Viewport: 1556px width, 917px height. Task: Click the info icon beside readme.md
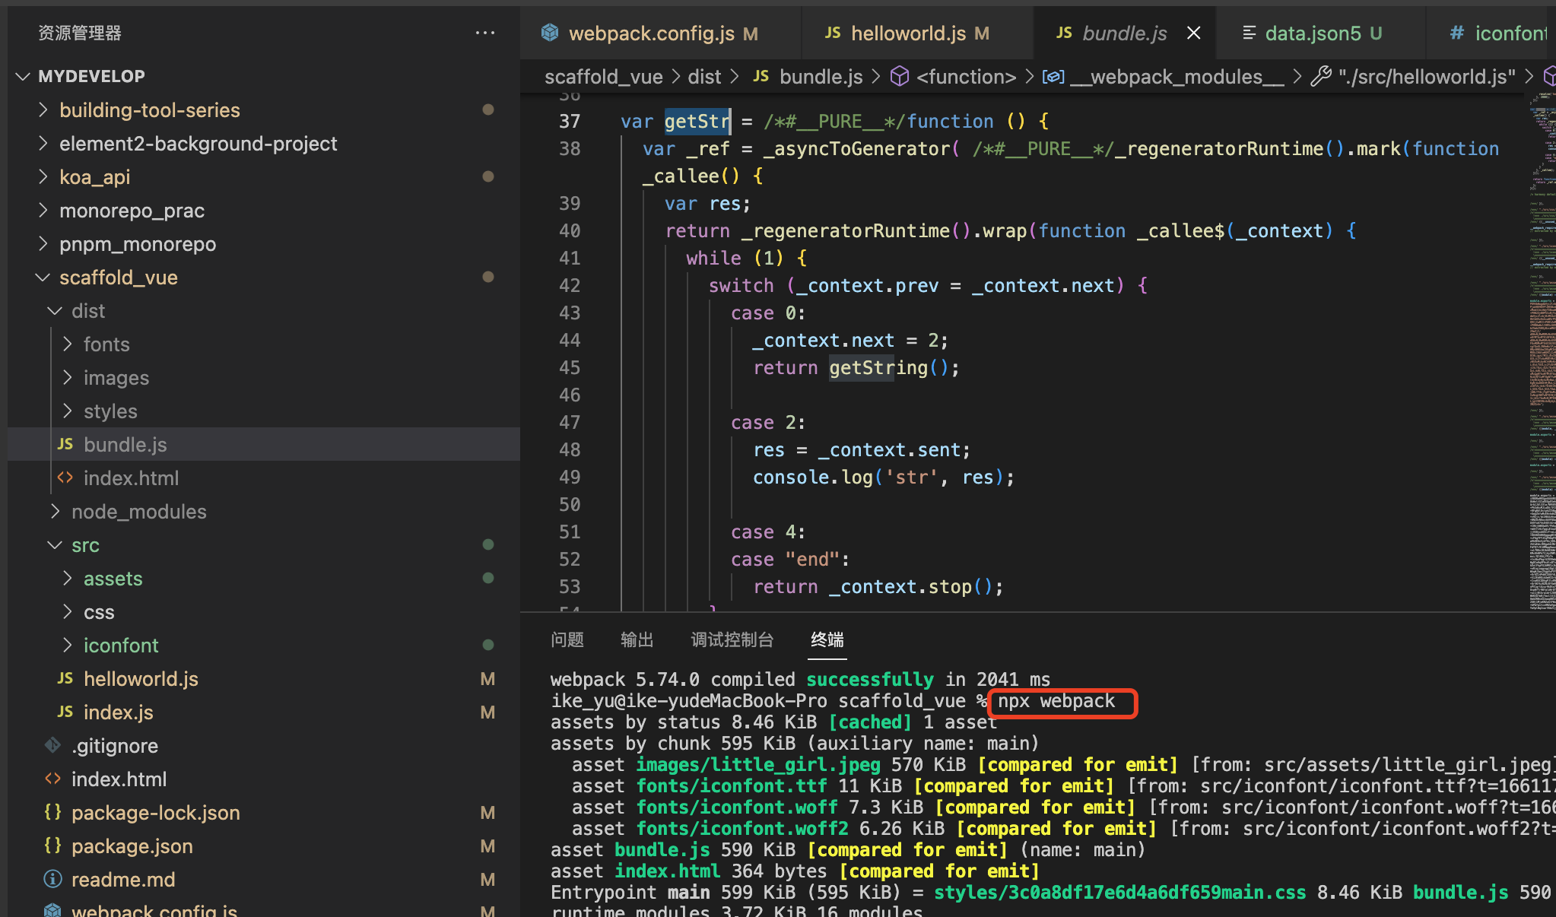(52, 879)
